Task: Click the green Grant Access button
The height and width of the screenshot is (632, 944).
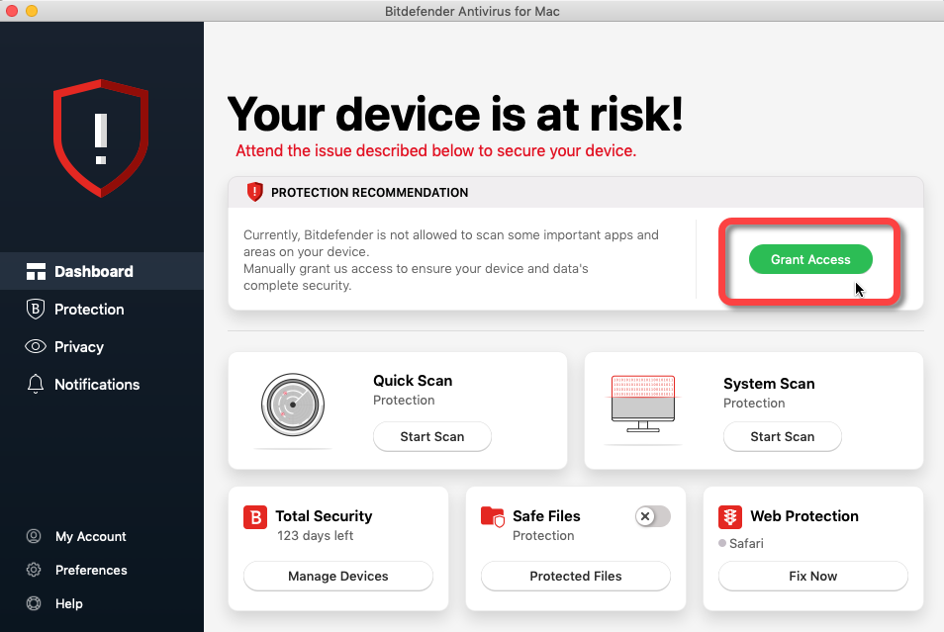Action: click(810, 259)
